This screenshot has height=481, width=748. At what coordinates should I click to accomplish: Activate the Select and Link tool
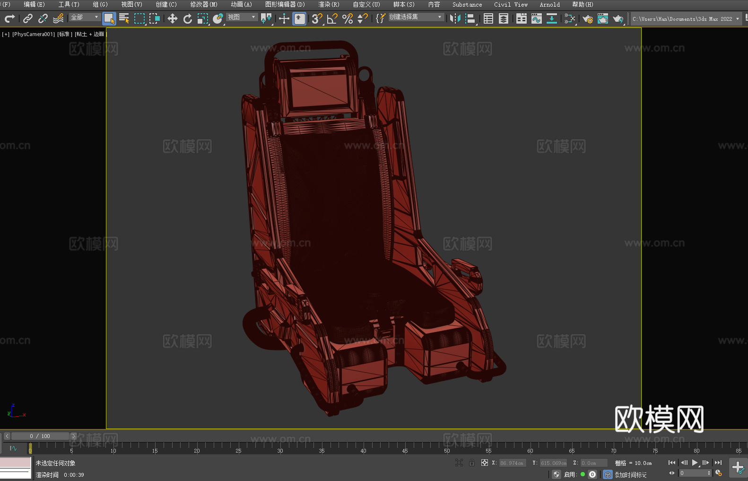[x=28, y=18]
